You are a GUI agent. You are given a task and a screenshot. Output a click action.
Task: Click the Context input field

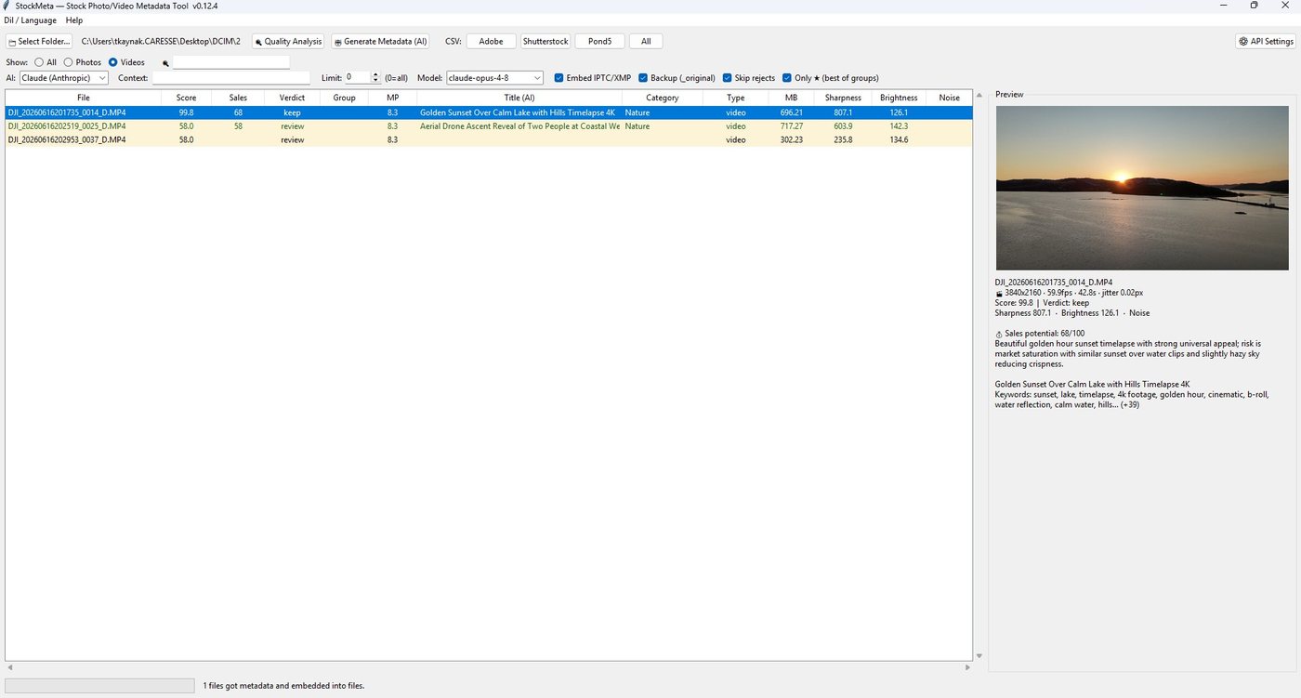tap(231, 78)
